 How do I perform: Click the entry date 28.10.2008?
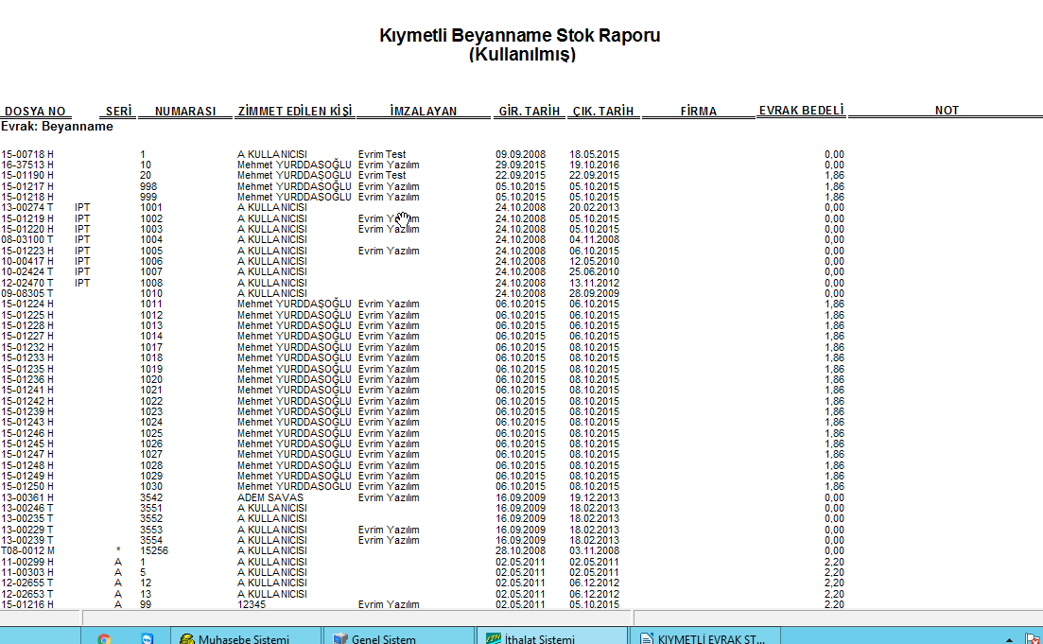(x=520, y=551)
